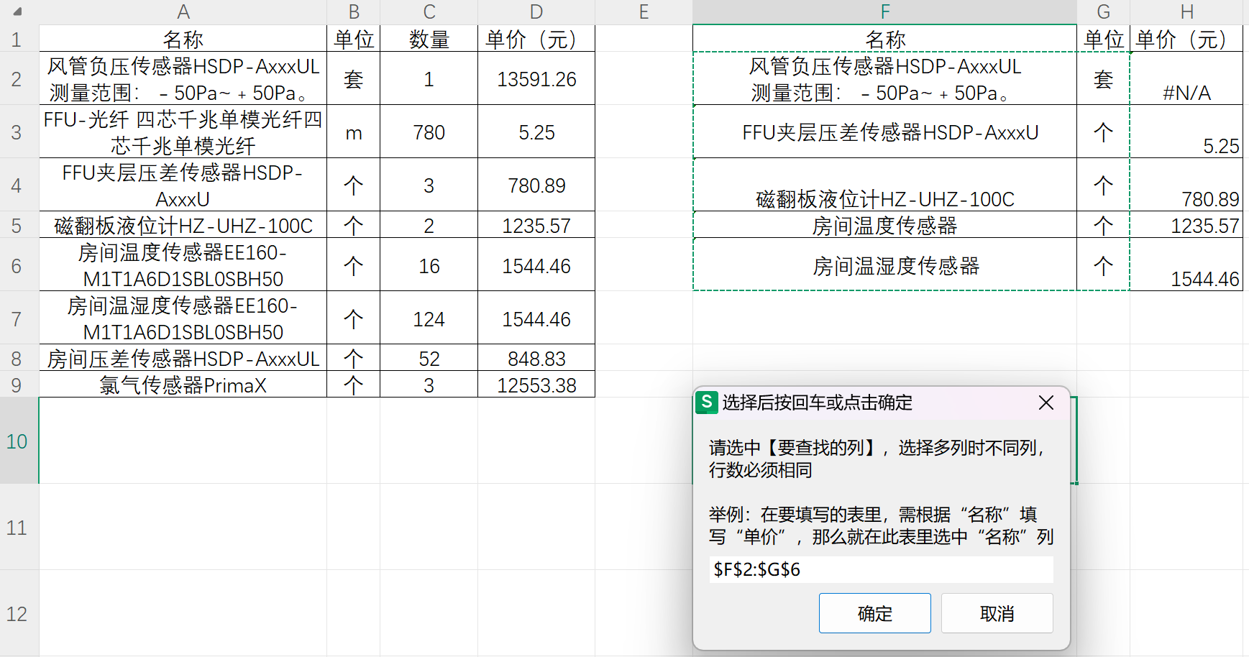Select the cell containing 848.83
The width and height of the screenshot is (1249, 657).
point(536,357)
